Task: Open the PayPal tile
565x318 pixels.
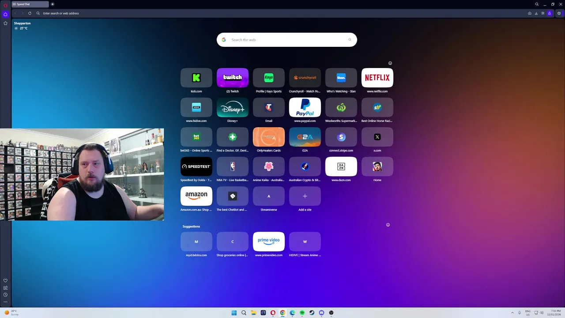Action: pyautogui.click(x=305, y=107)
